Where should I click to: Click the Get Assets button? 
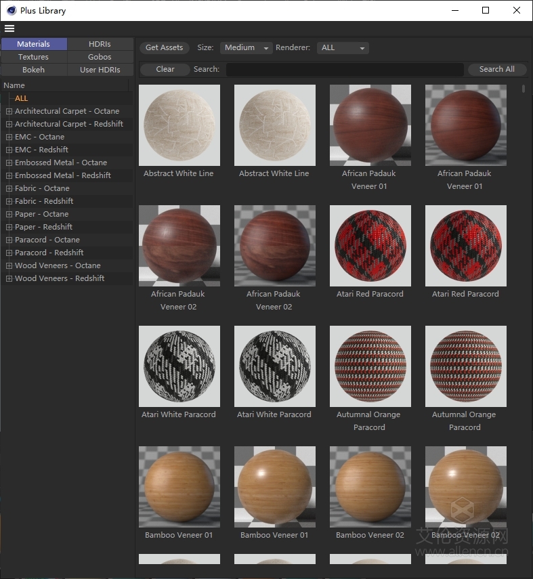[x=165, y=47]
